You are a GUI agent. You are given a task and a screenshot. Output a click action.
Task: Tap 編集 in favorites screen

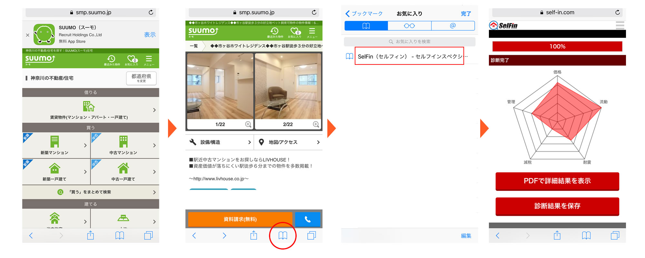tap(466, 236)
